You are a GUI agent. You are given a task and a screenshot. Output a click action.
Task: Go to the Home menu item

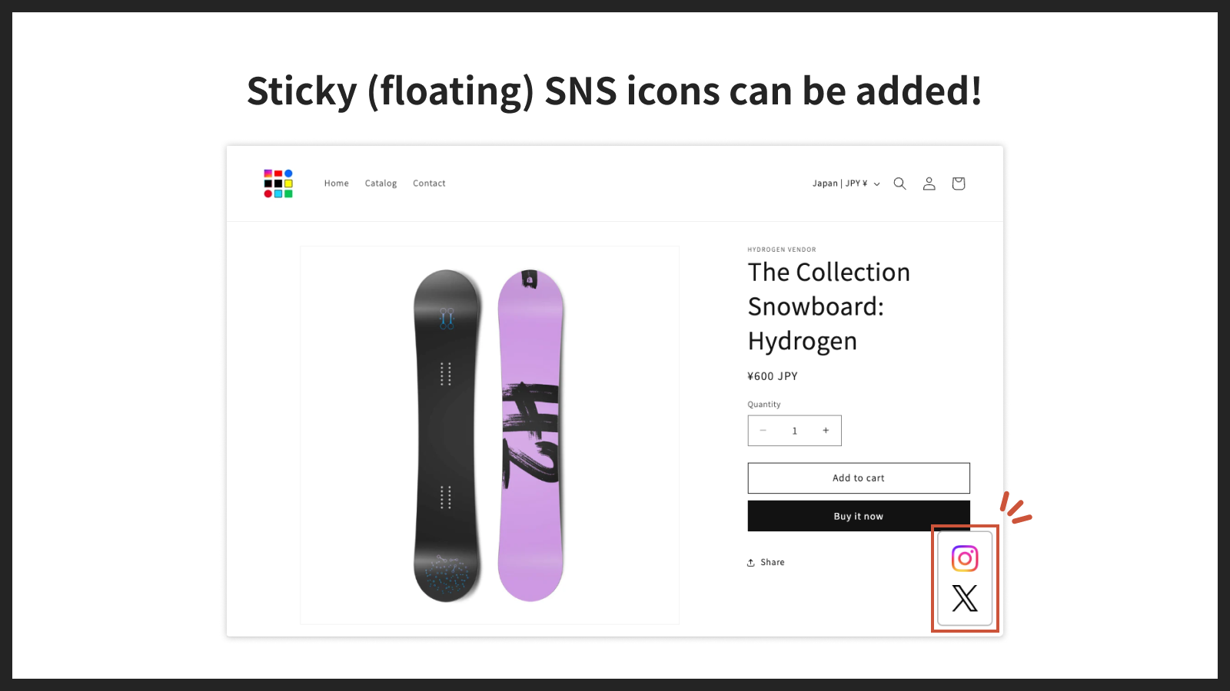point(337,183)
